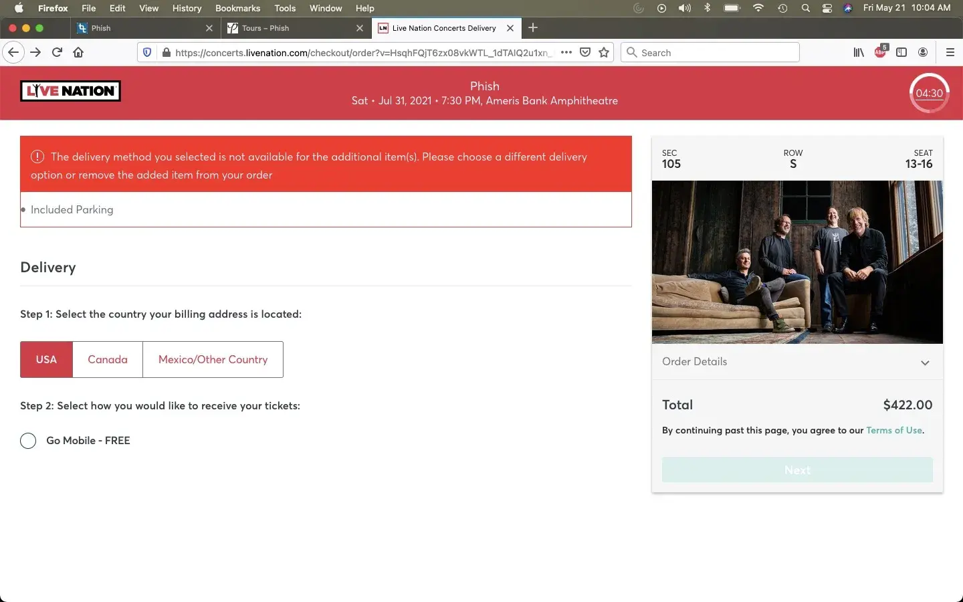The image size is (963, 602).
Task: Click the Adblock Plus extension icon
Action: [x=880, y=52]
